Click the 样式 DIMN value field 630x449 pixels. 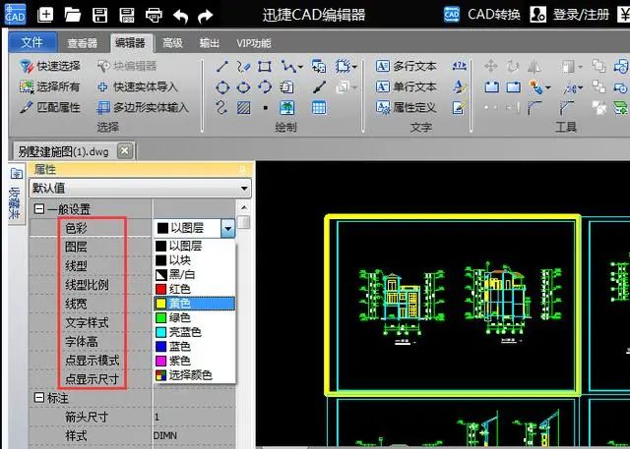[x=194, y=436]
